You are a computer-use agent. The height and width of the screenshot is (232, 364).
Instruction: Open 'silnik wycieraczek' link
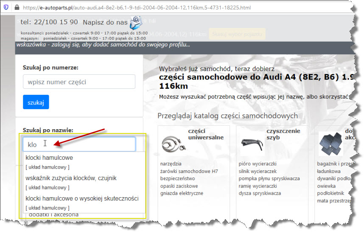pos(258,171)
